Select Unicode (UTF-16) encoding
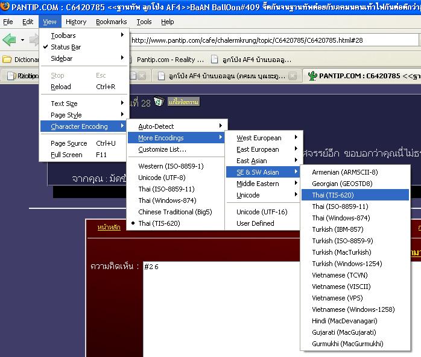This screenshot has width=421, height=357. 264,212
